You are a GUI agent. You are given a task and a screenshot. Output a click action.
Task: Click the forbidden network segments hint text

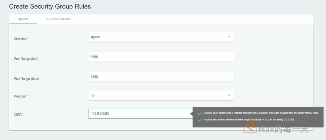click(249, 120)
